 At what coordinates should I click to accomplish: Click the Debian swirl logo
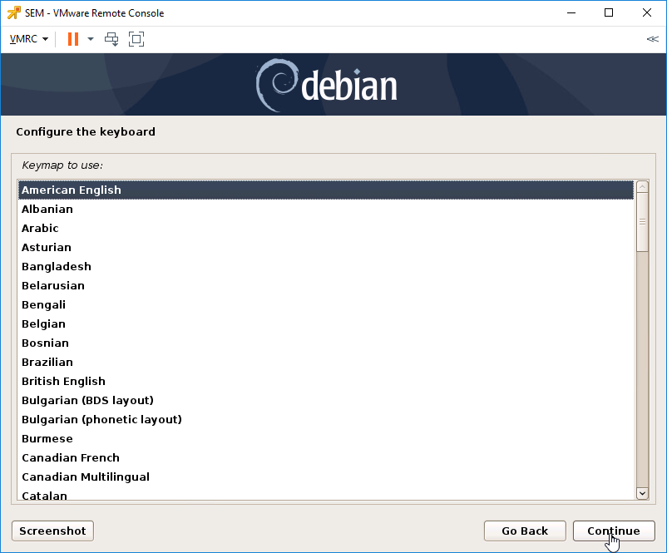coord(277,85)
